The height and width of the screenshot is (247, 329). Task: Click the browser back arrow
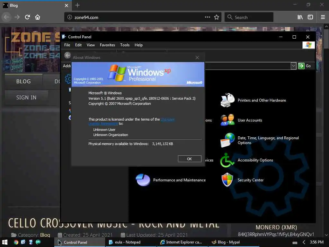click(x=6, y=17)
